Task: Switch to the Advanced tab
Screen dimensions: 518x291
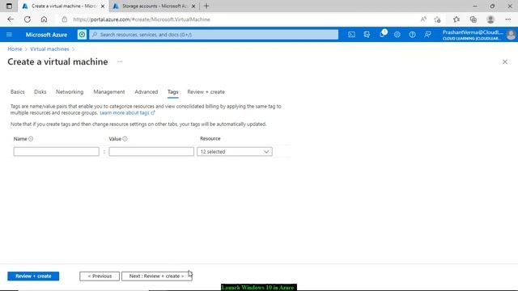Action: click(146, 91)
